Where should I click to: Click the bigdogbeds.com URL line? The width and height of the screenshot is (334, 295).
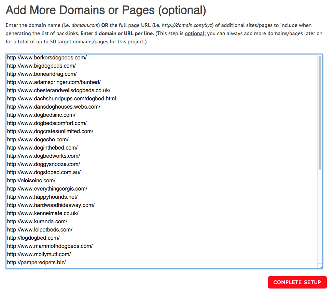pos(42,66)
